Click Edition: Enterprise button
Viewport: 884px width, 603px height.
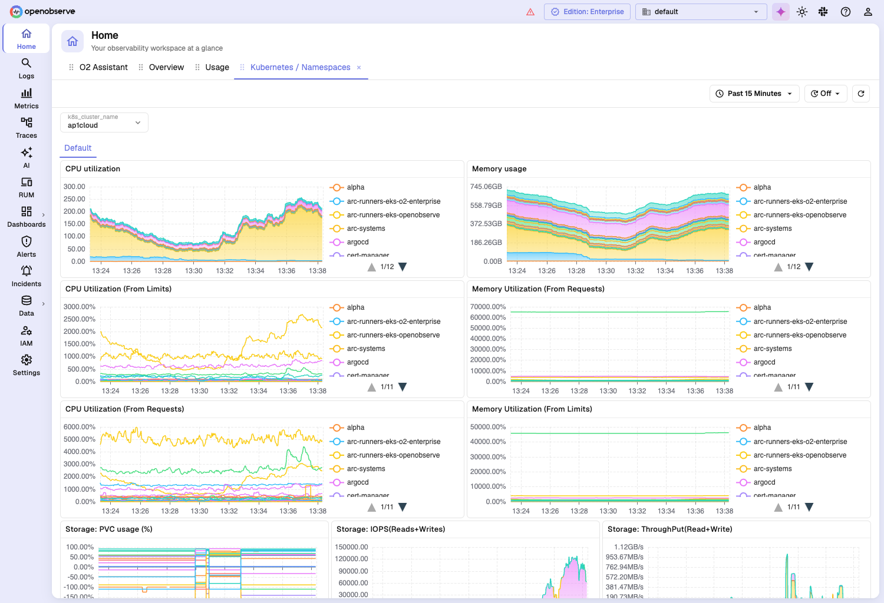click(x=587, y=12)
